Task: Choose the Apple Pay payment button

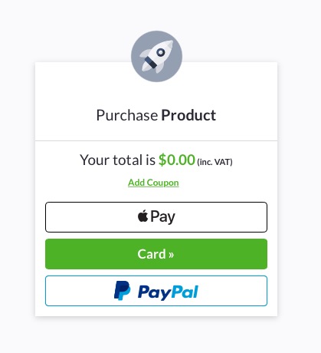Action: tap(156, 217)
